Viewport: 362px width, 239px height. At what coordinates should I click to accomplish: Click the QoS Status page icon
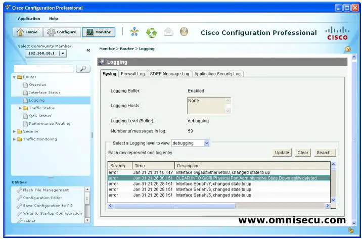coord(25,116)
